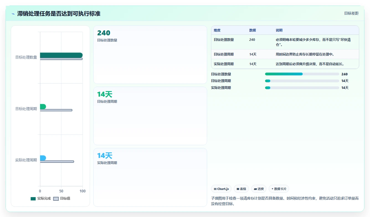Click the 14天 value beside 实际处理周期 progress bar
The image size is (370, 217).
point(345,88)
